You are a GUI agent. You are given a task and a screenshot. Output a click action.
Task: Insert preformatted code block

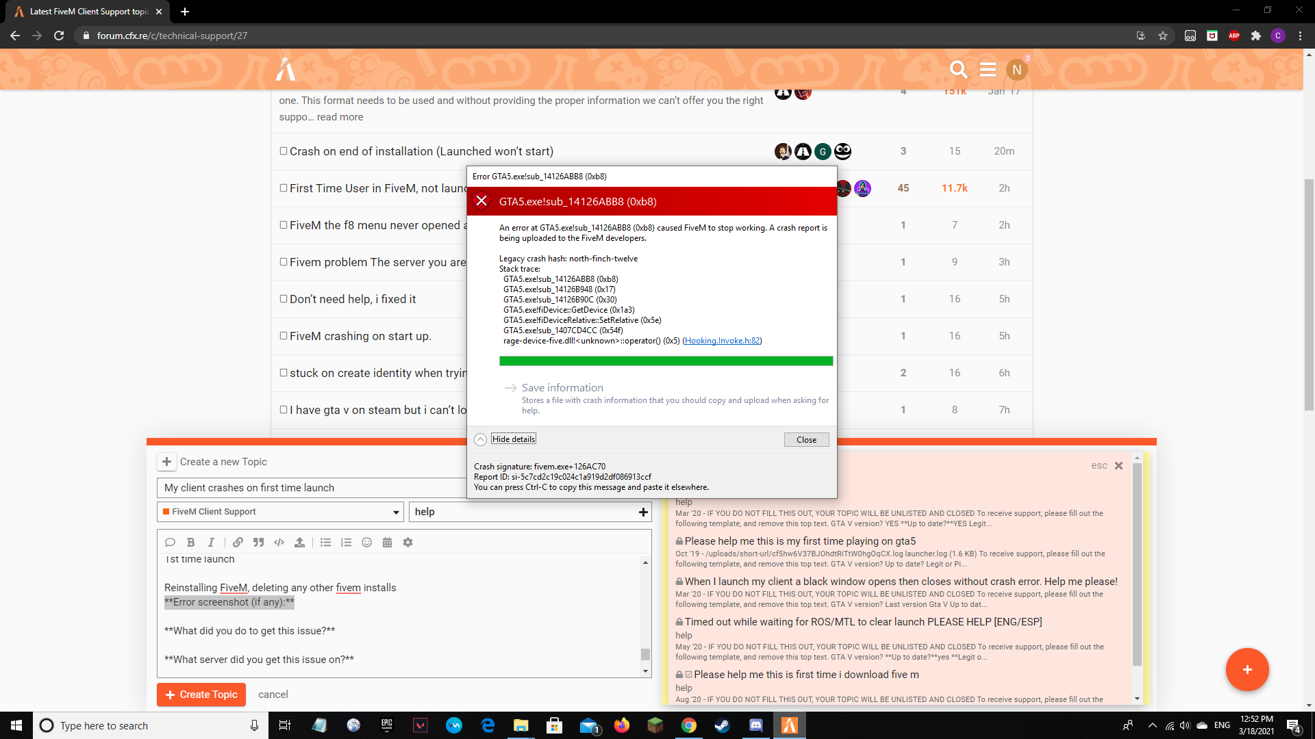pos(279,542)
